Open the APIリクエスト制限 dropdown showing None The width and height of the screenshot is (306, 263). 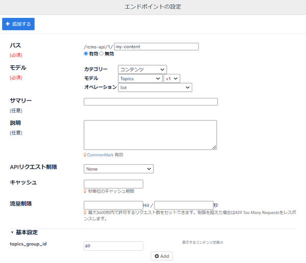point(119,169)
